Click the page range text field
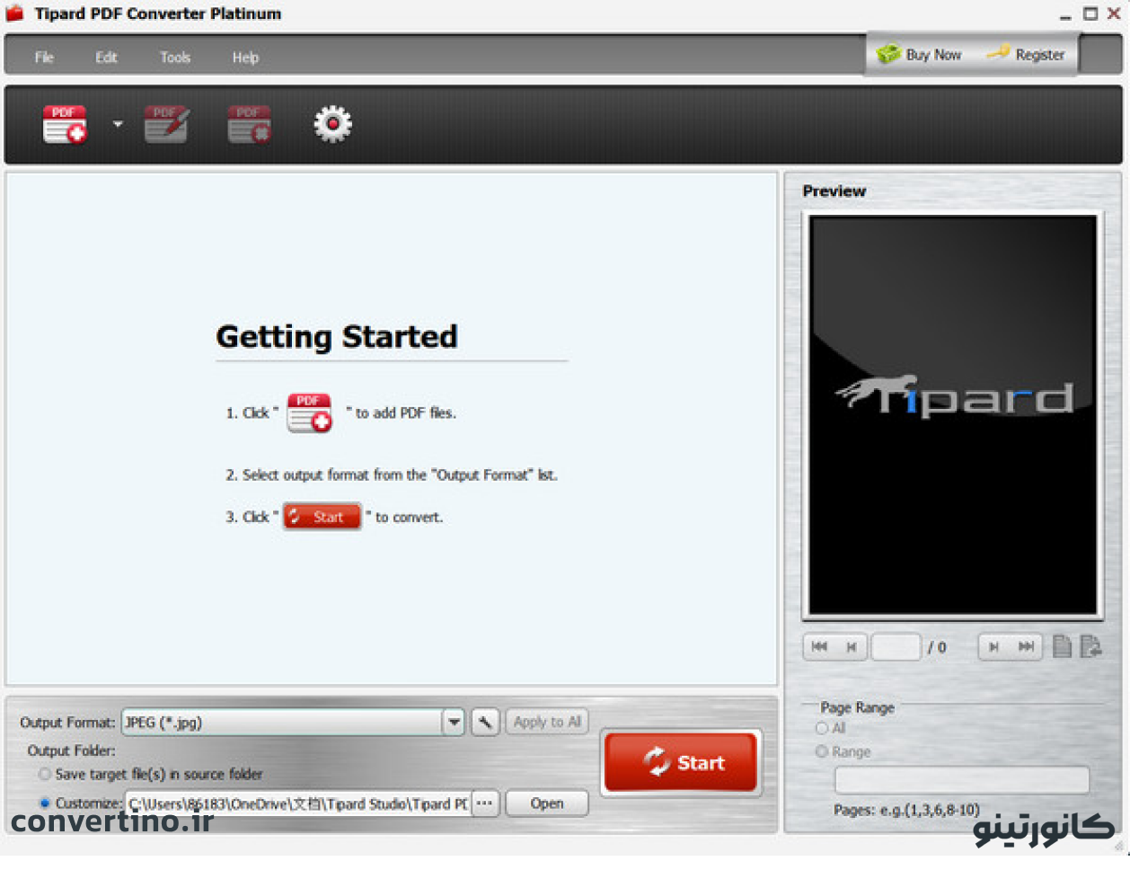Image resolution: width=1130 pixels, height=870 pixels. [962, 780]
